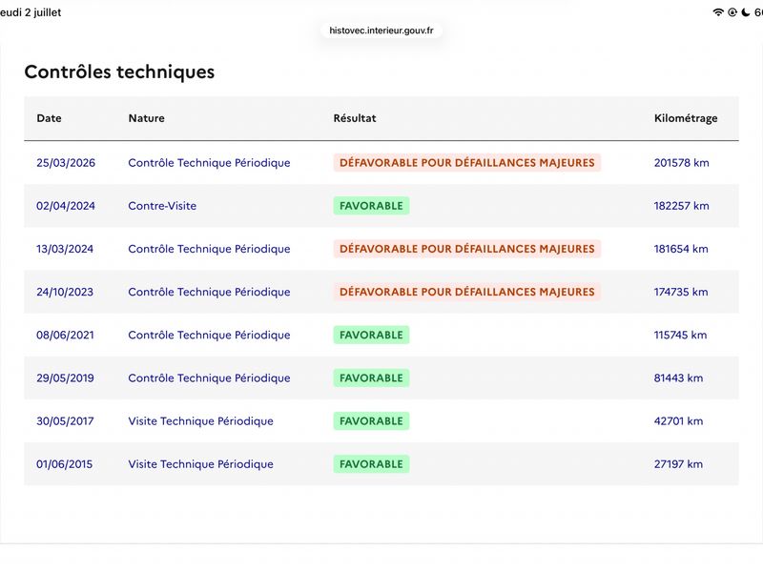Tap the Do Not Disturb moon icon
The image size is (763, 572).
click(x=746, y=12)
